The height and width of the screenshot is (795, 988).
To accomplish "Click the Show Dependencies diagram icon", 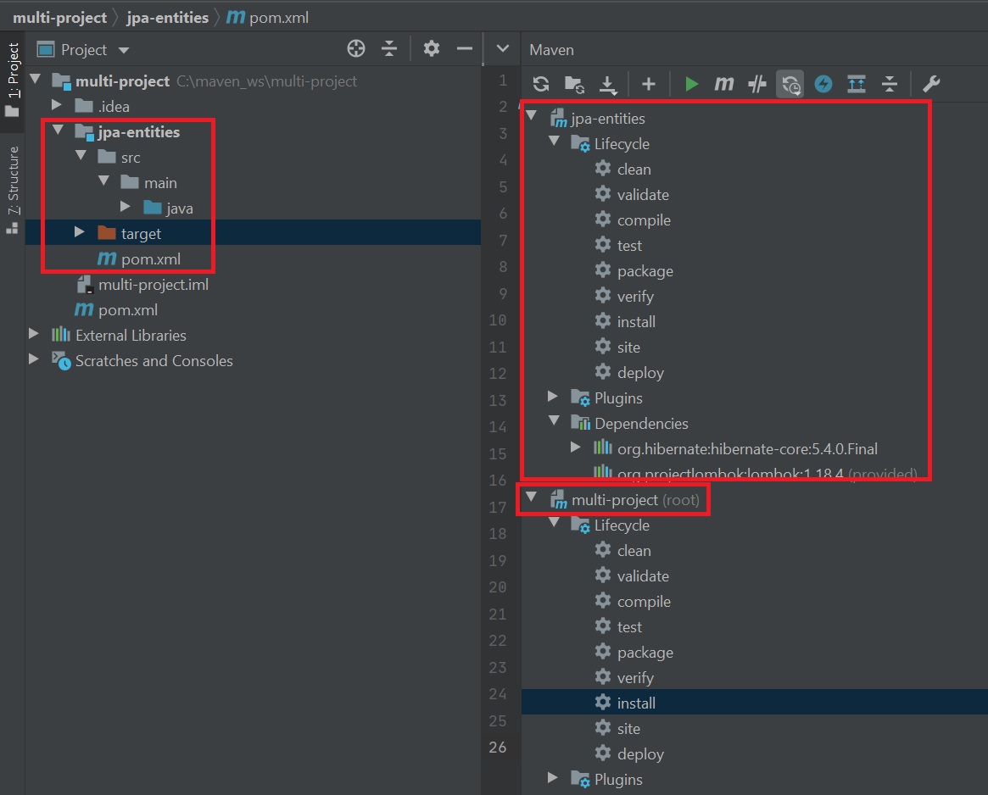I will pos(857,84).
